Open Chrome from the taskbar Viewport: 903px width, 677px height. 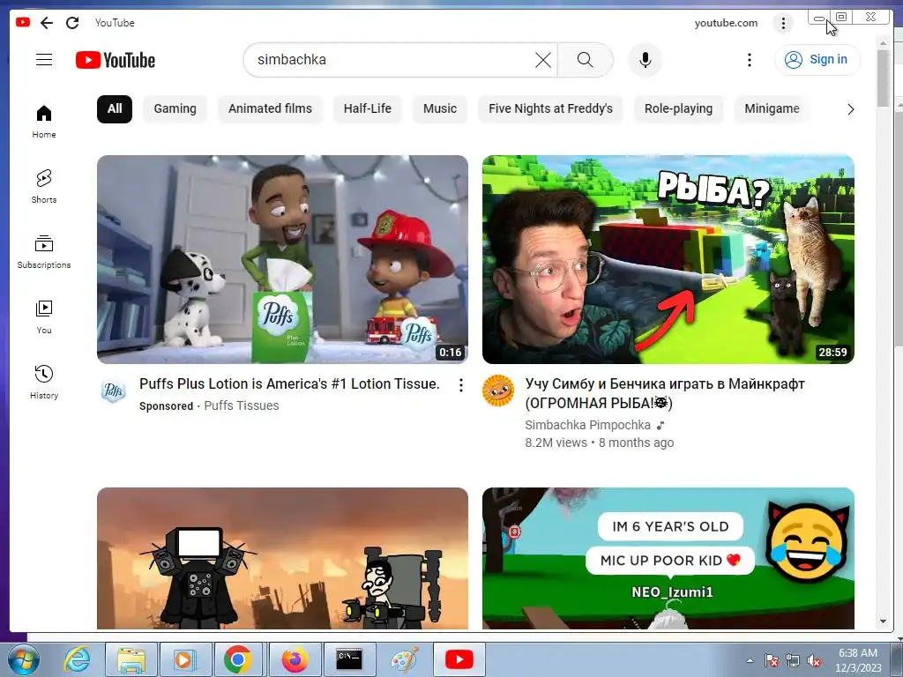238,659
